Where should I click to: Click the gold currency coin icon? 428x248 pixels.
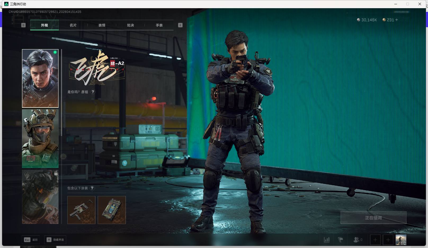(x=384, y=20)
